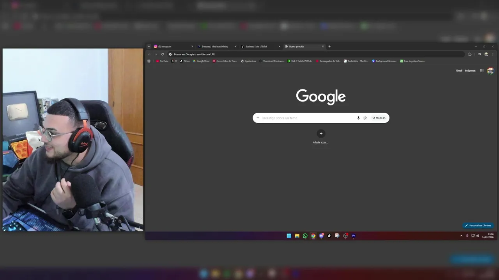Expand the hidden system tray icons chevron
The height and width of the screenshot is (280, 499).
pyautogui.click(x=461, y=236)
